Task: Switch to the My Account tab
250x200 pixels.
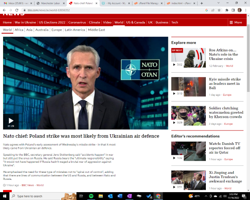Action: coord(116,3)
